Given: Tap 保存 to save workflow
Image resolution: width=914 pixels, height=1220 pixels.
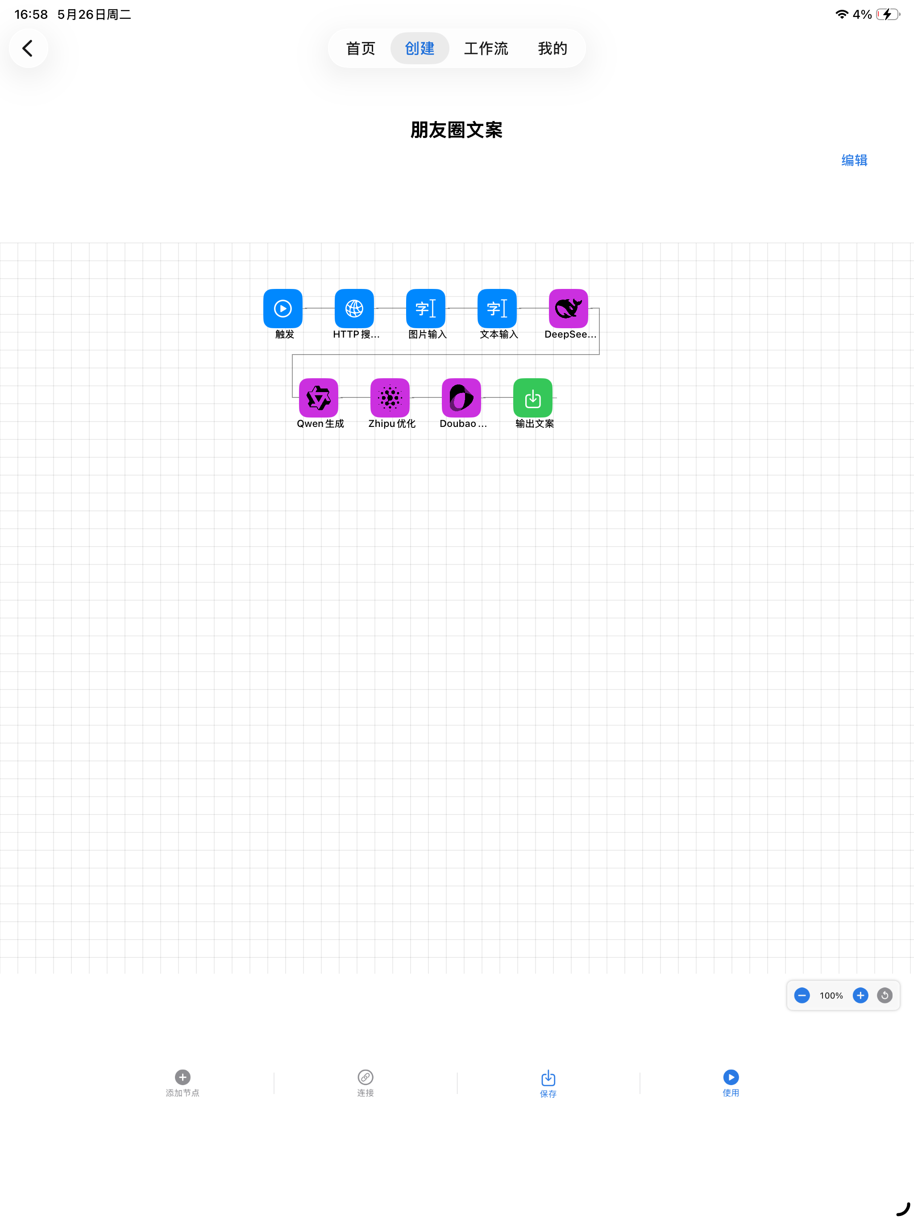Looking at the screenshot, I should [x=548, y=1084].
